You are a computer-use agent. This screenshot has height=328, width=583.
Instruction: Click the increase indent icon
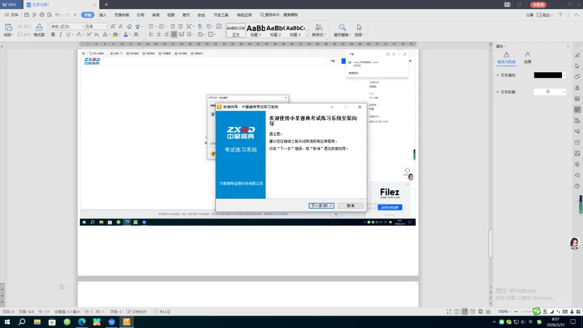point(180,26)
